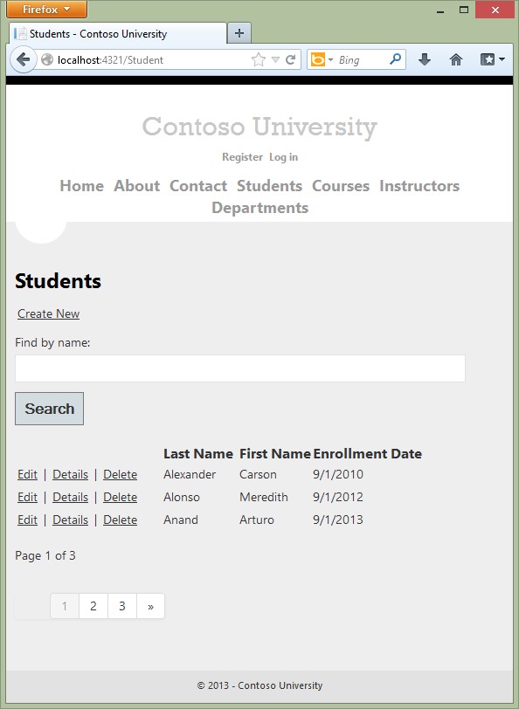Click the Create New link
This screenshot has width=519, height=709.
(48, 313)
